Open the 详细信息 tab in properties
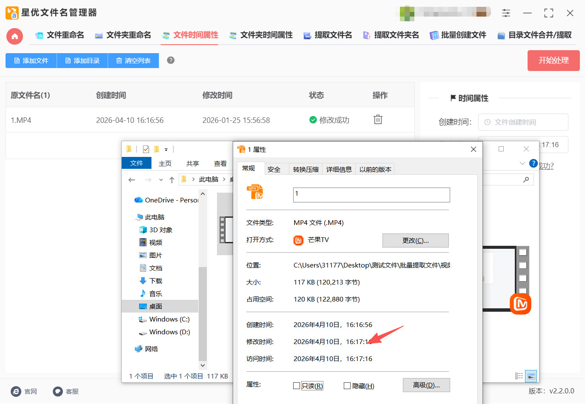Image resolution: width=585 pixels, height=404 pixels. click(x=339, y=169)
